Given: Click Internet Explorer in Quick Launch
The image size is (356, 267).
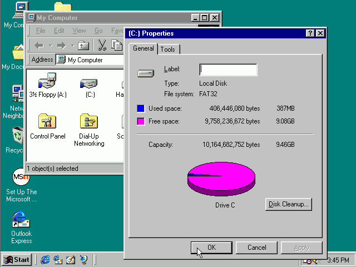Looking at the screenshot, I should point(45,260).
